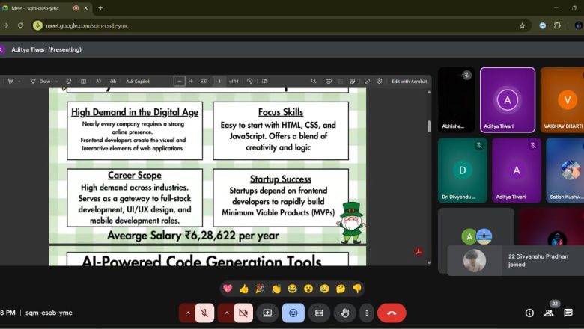Click Ask Copilot in the PDF toolbar
Image resolution: width=584 pixels, height=329 pixels.
138,81
